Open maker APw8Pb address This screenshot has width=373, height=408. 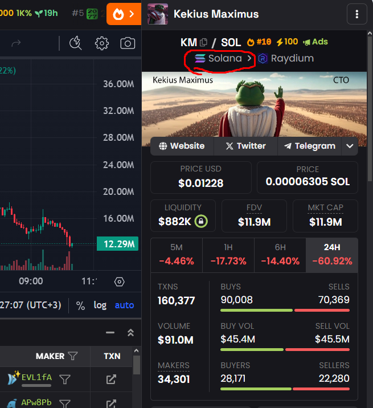(36, 402)
